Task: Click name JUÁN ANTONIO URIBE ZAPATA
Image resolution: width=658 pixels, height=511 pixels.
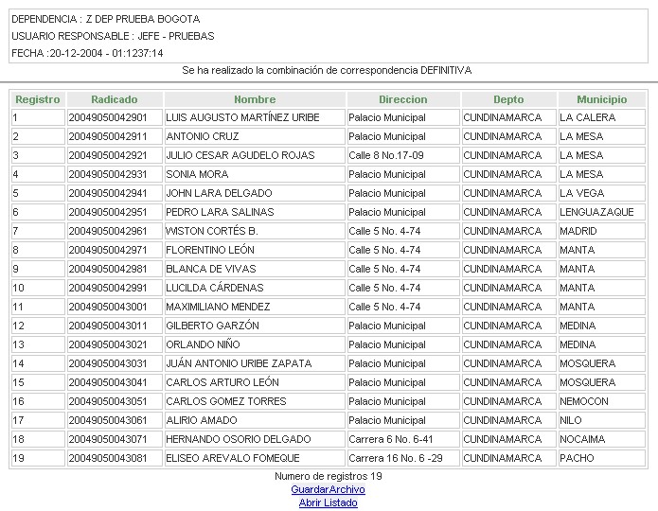Action: [239, 363]
